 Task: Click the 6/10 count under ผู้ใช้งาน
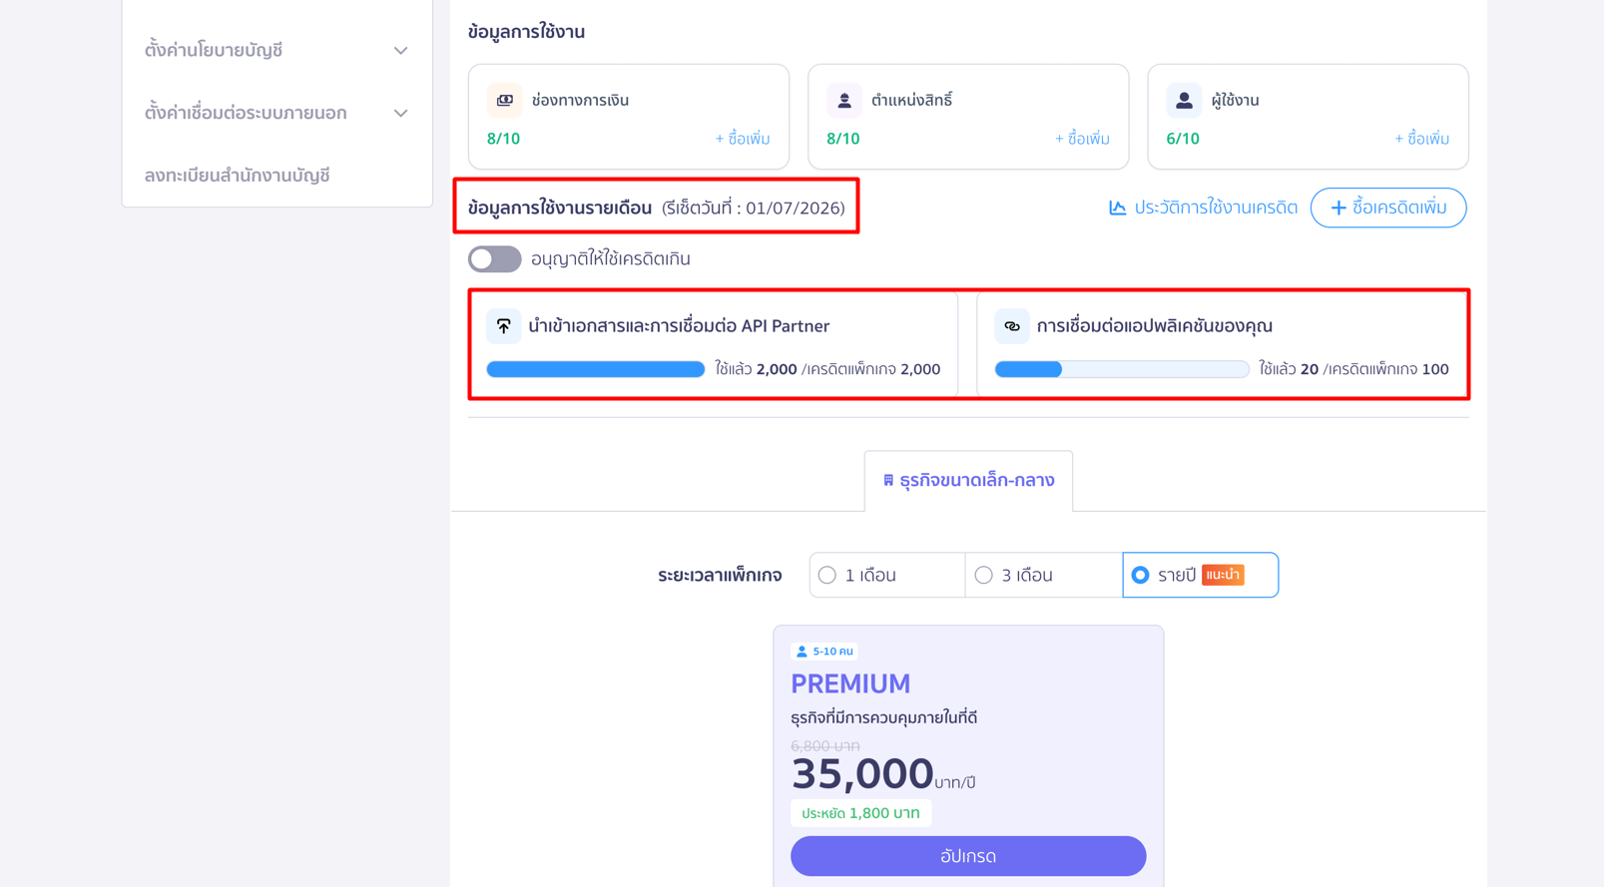pos(1183,139)
